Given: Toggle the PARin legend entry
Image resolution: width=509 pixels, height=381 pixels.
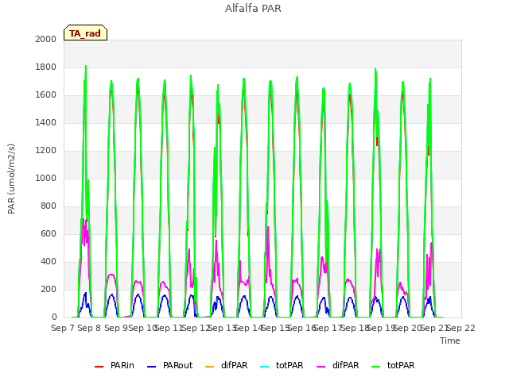Looking at the screenshot, I should tap(115, 365).
